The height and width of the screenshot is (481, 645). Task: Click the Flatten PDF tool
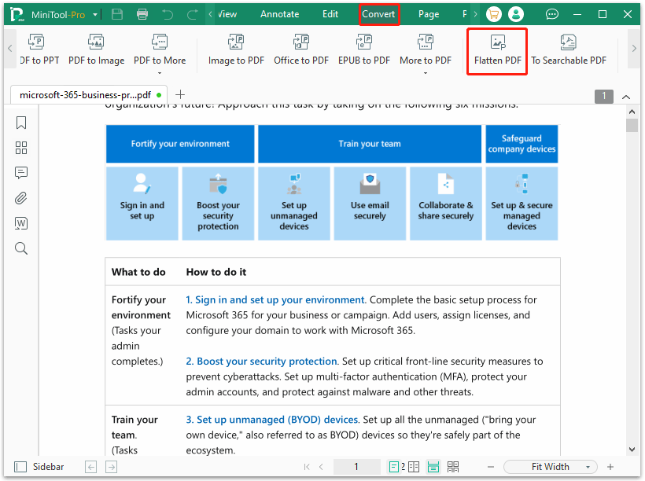497,50
